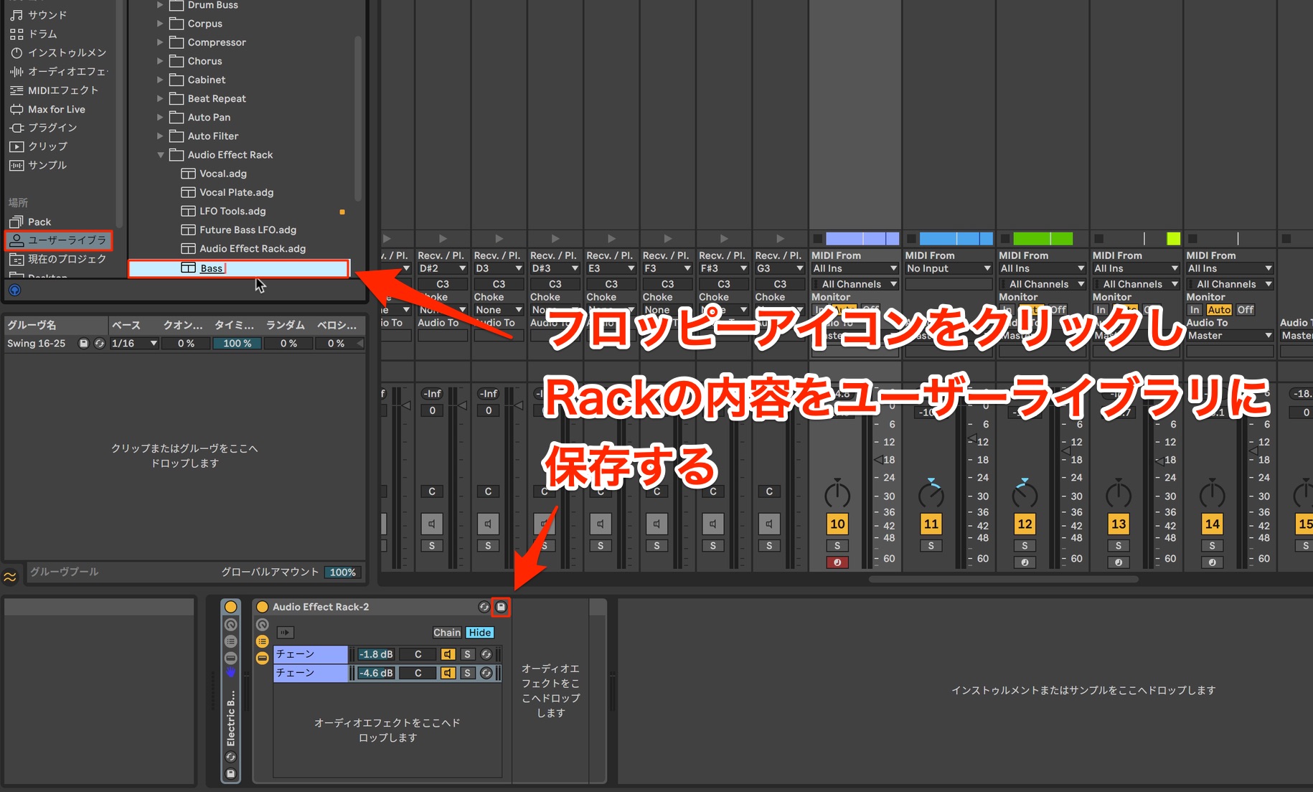This screenshot has height=792, width=1313.
Task: Click the groove timing 100 % value
Action: pos(237,344)
